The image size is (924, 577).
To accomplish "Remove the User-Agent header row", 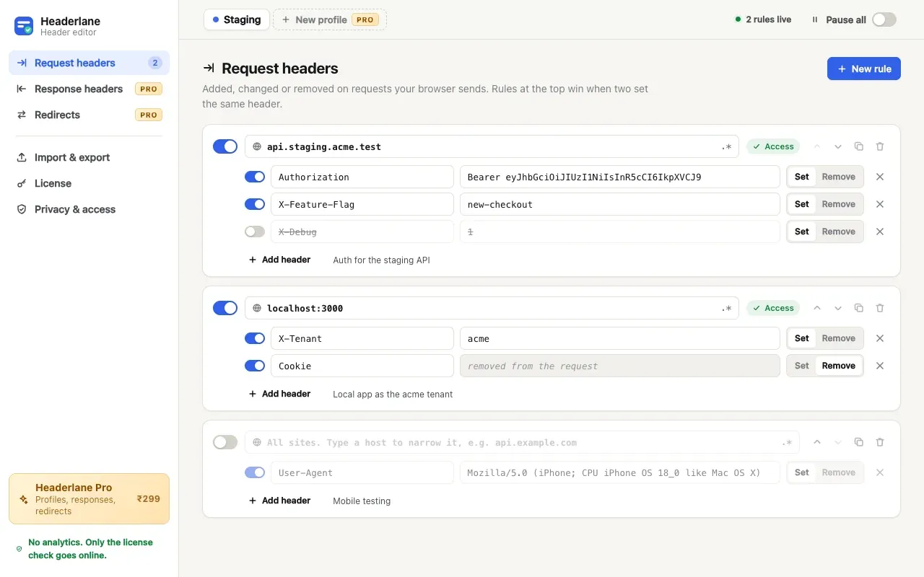I will pyautogui.click(x=880, y=472).
